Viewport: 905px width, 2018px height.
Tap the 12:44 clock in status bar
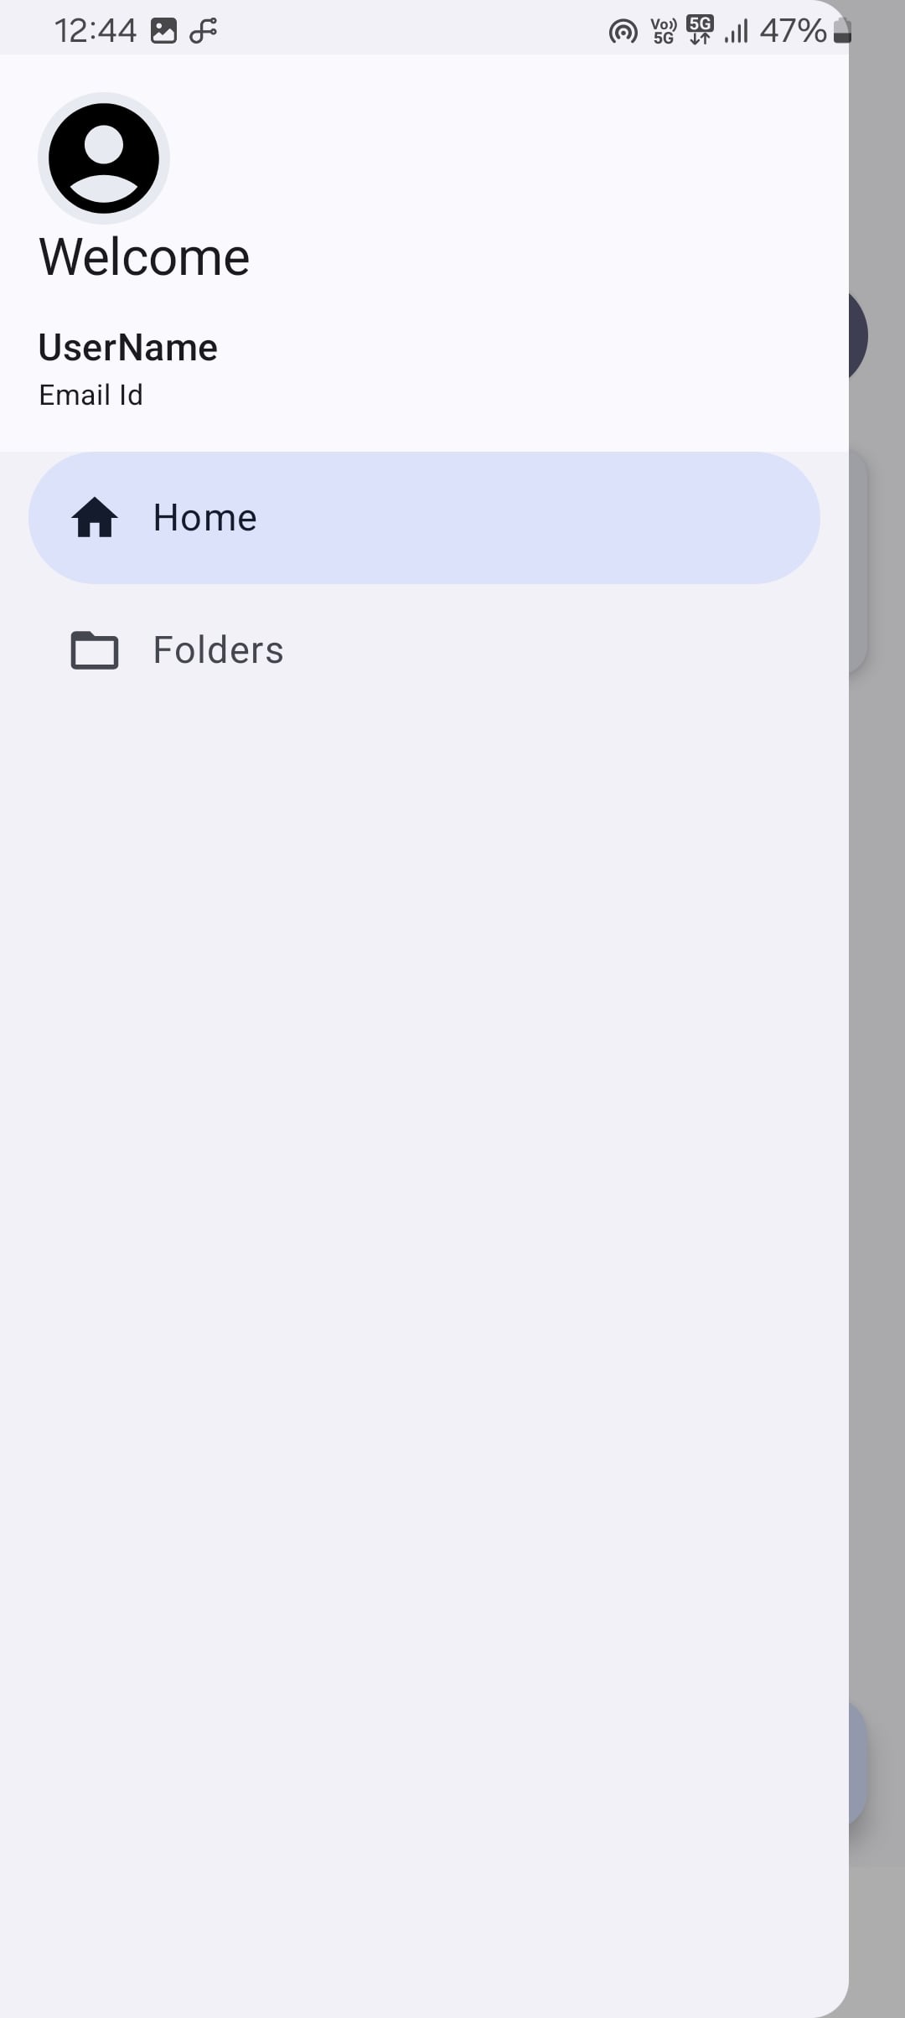[x=95, y=31]
